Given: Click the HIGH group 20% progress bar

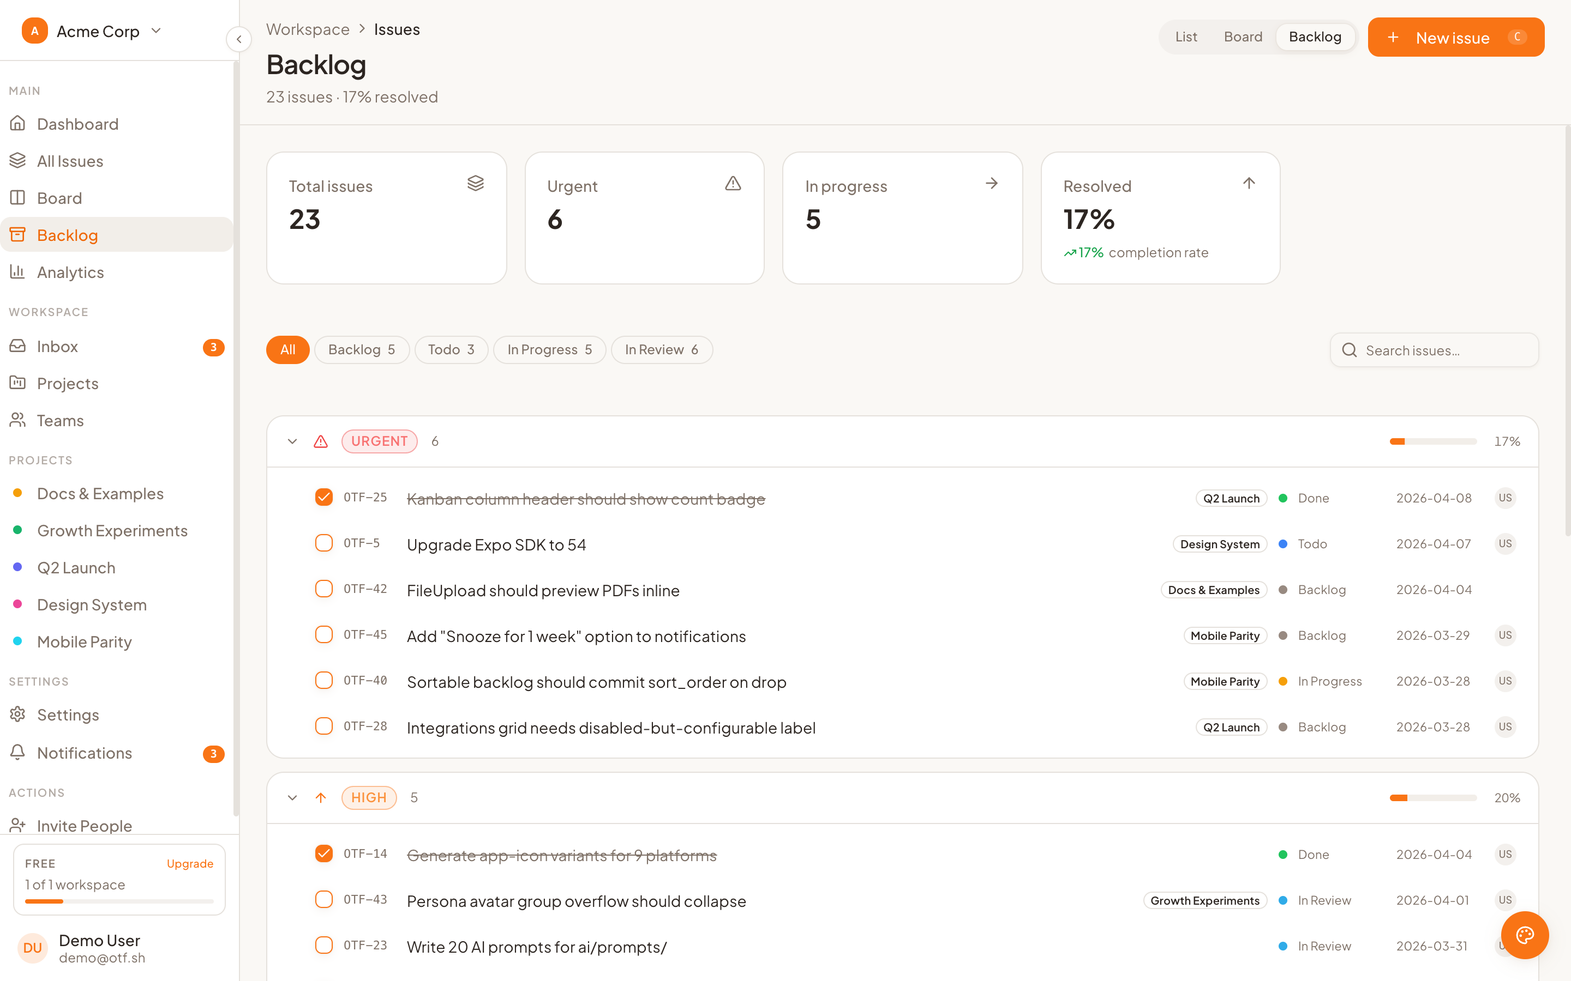Looking at the screenshot, I should 1434,797.
